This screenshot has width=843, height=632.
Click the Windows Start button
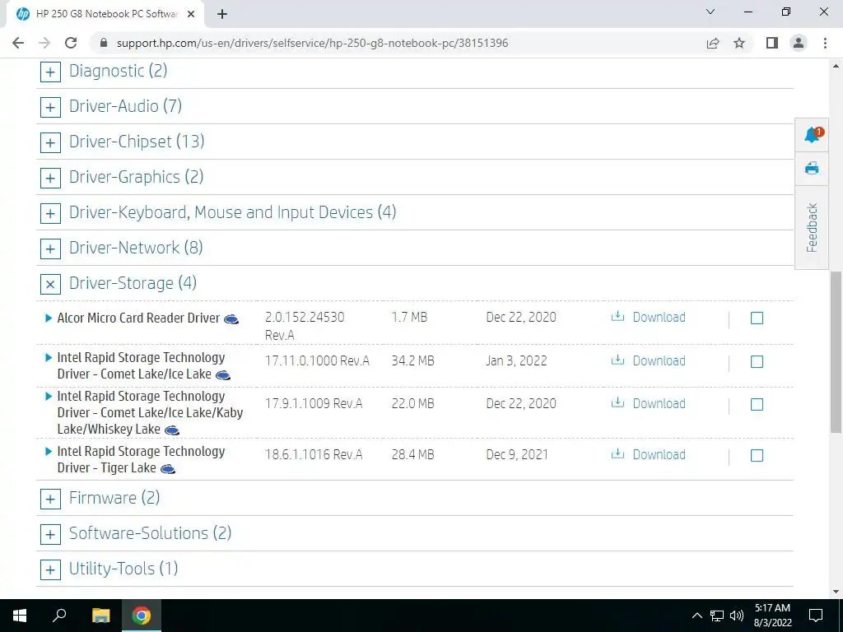click(x=20, y=616)
